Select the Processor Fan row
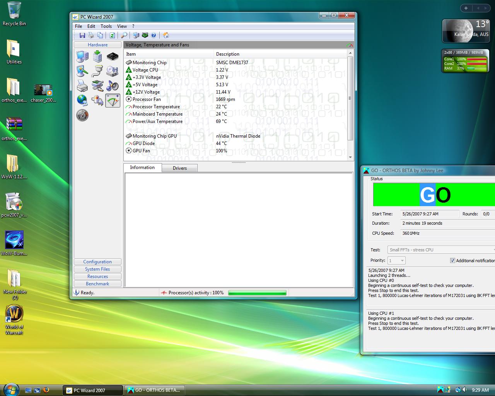 [236, 99]
